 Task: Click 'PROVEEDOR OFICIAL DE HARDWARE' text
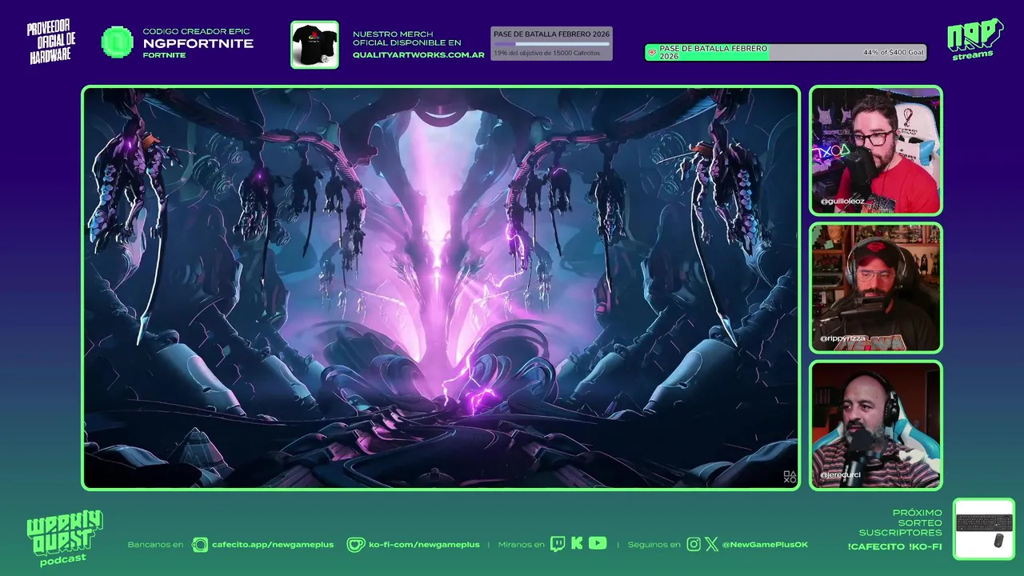coord(52,42)
